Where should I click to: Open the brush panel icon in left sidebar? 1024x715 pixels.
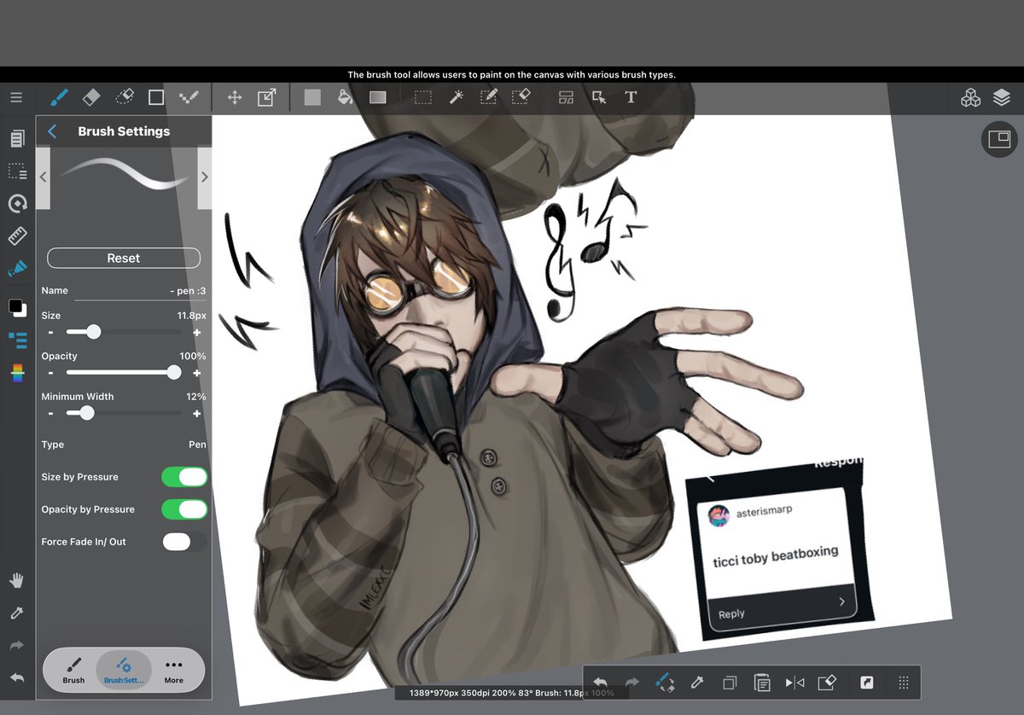click(x=17, y=268)
